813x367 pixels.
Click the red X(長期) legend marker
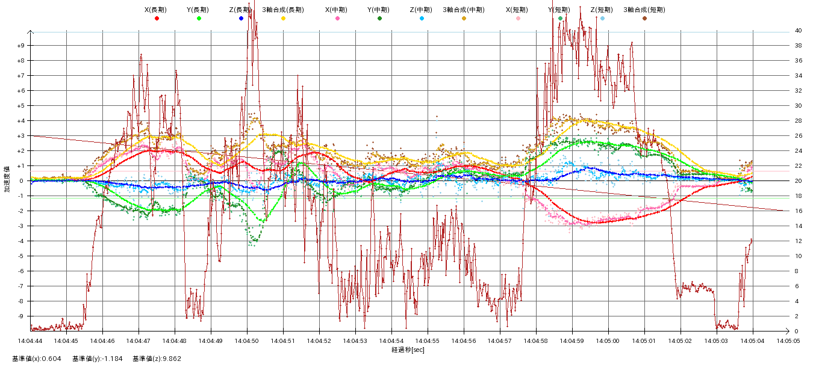(157, 19)
